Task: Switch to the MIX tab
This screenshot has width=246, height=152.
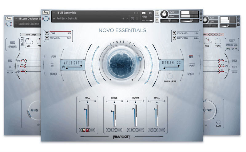Action: click(191, 57)
